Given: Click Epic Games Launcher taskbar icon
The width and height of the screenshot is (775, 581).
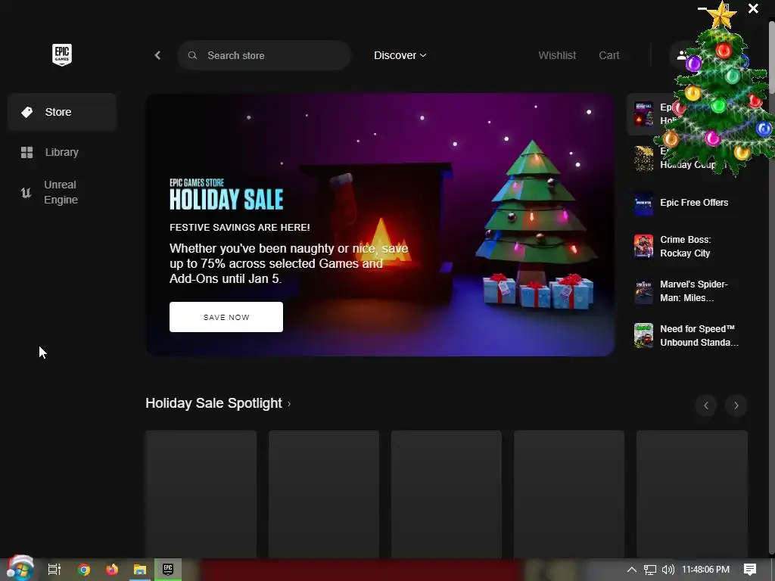Looking at the screenshot, I should (168, 570).
